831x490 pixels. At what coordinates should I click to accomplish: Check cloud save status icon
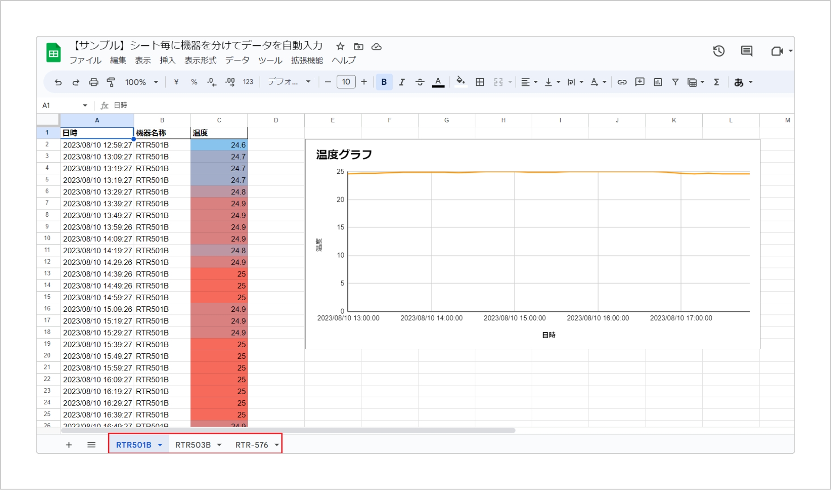click(377, 46)
